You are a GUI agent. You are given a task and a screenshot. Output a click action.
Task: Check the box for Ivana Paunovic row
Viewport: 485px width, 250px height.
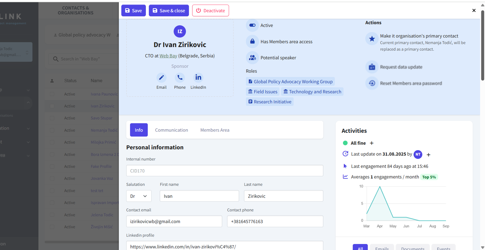pos(52,94)
